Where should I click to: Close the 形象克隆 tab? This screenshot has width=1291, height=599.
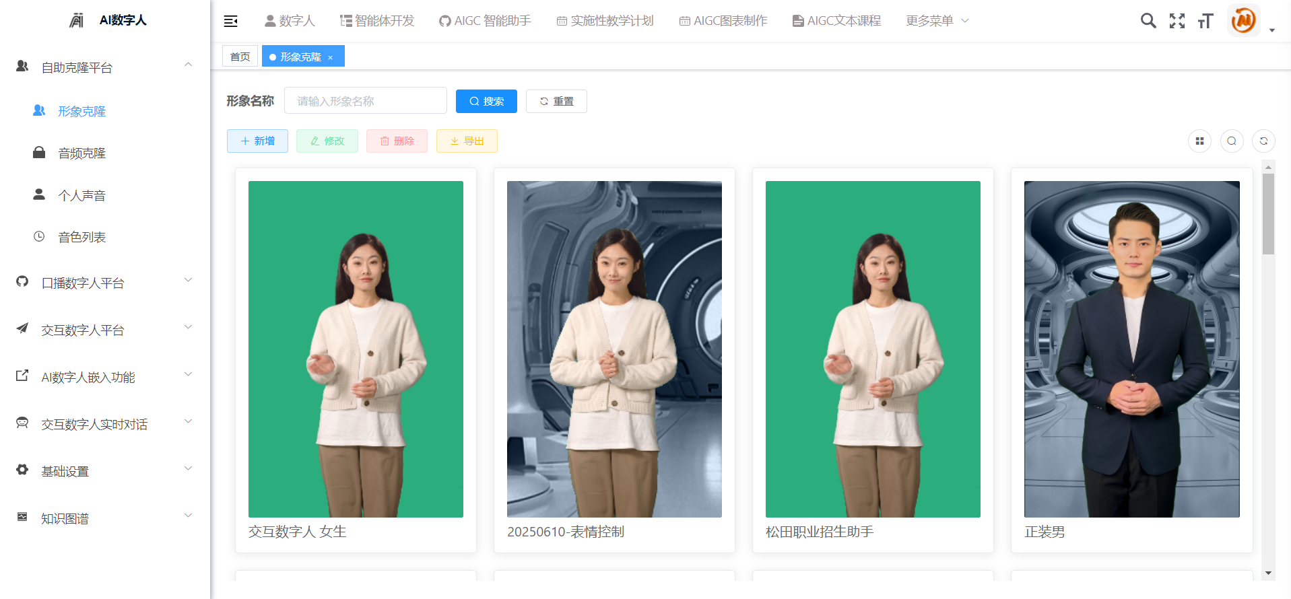(x=331, y=57)
